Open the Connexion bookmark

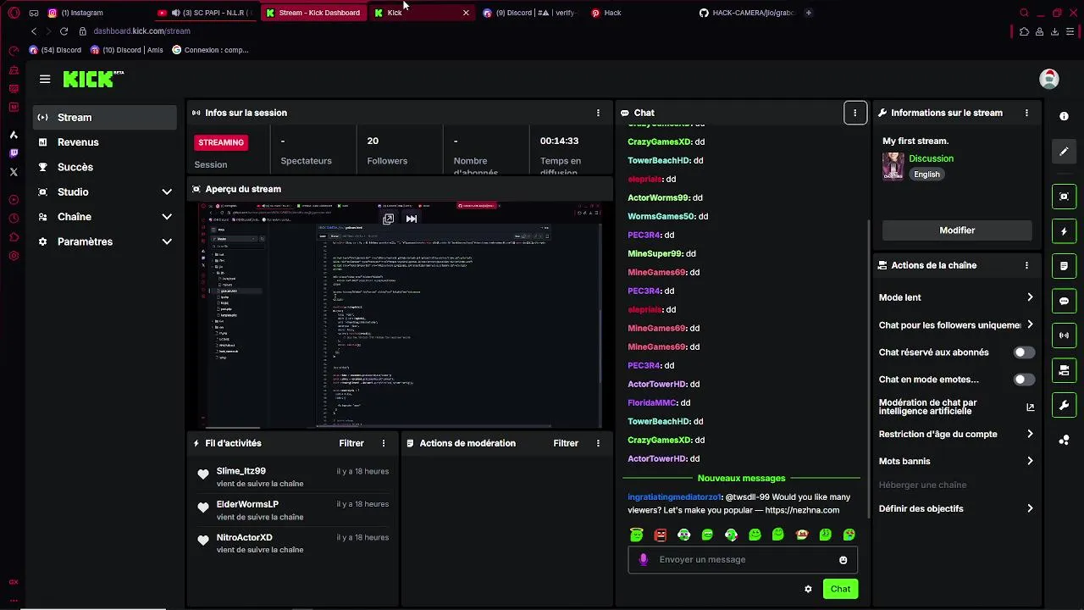[211, 50]
